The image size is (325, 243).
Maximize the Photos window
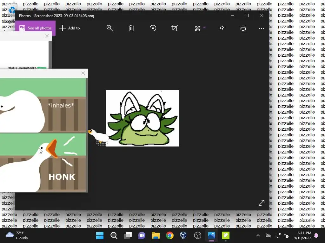[x=247, y=16]
